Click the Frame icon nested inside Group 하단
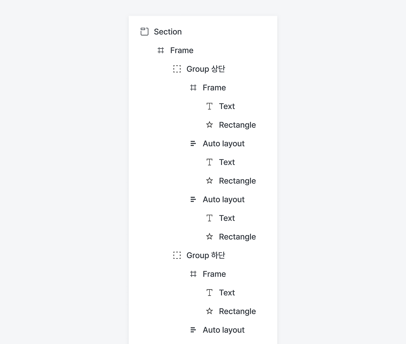Screen dimensions: 406x344 193,274
